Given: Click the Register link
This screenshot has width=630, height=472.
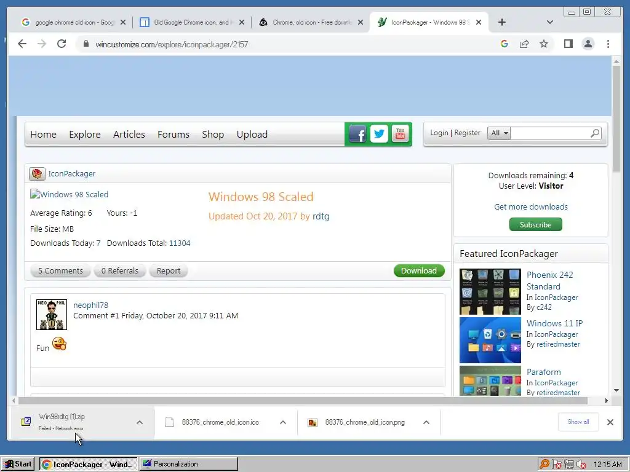Looking at the screenshot, I should tap(468, 133).
